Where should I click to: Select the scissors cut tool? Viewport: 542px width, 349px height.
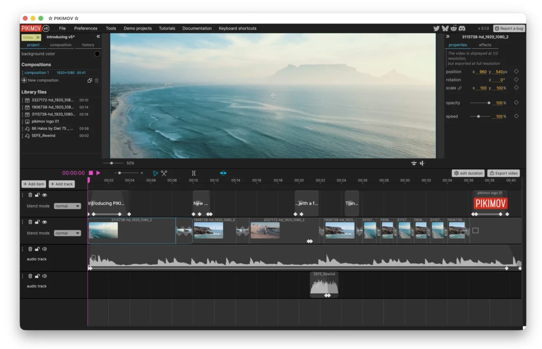(x=164, y=174)
